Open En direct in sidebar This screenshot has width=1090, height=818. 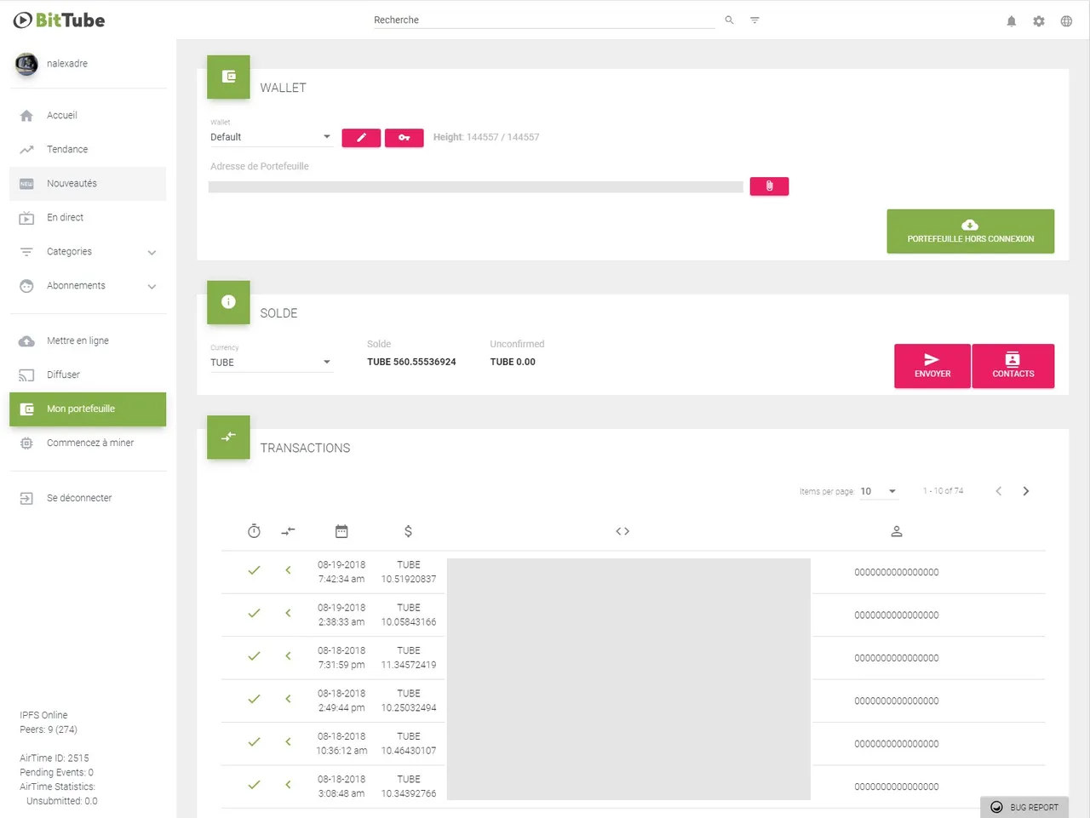pyautogui.click(x=88, y=218)
